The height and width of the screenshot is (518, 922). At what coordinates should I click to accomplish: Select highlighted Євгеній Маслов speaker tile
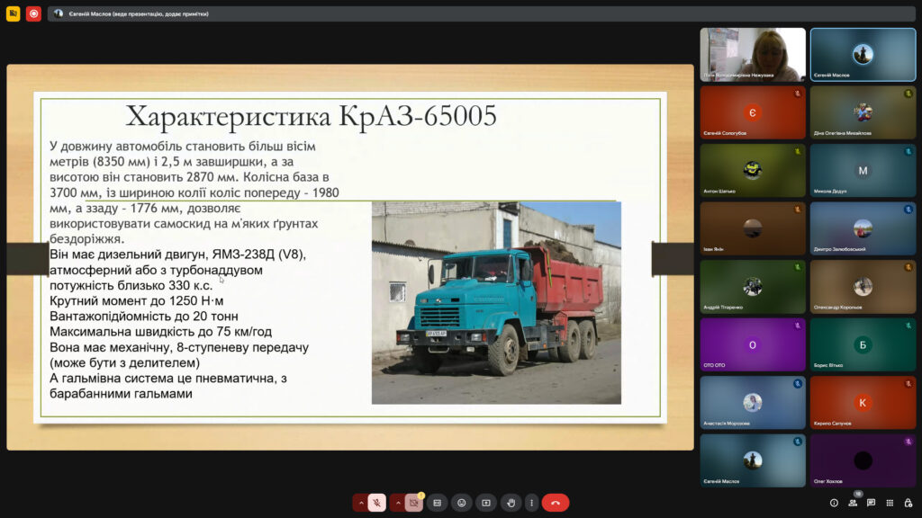(x=863, y=54)
